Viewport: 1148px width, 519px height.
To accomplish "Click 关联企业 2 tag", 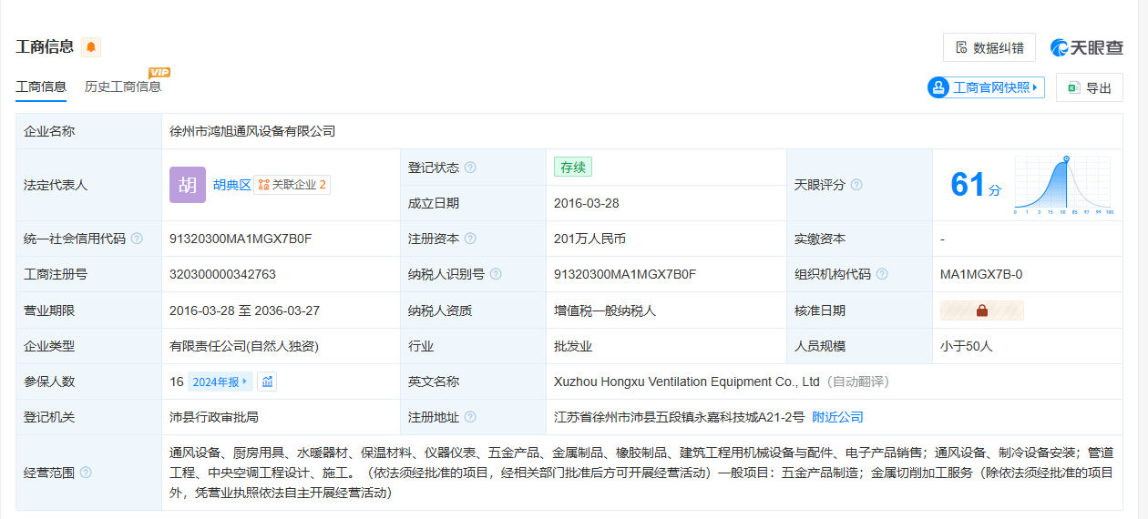I will (x=292, y=185).
